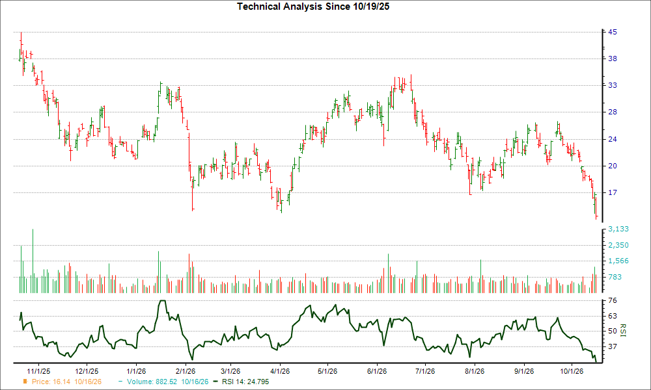The height and width of the screenshot is (390, 651).
Task: Click the volume axis label 1,566
Action: [x=618, y=261]
